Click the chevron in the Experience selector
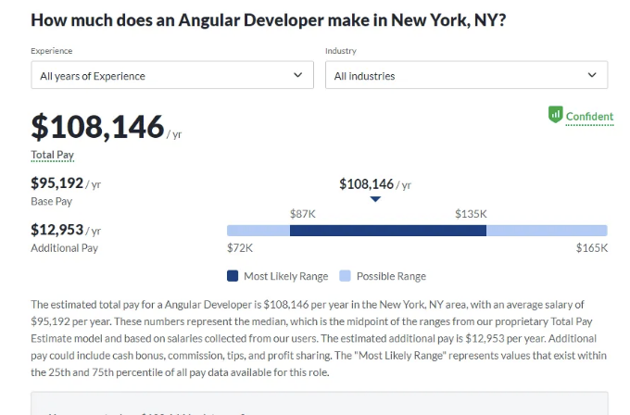 pyautogui.click(x=297, y=75)
